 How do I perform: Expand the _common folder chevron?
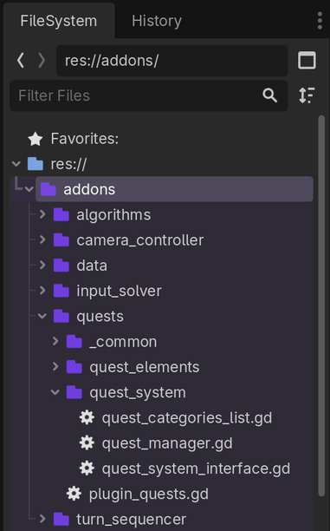[55, 341]
